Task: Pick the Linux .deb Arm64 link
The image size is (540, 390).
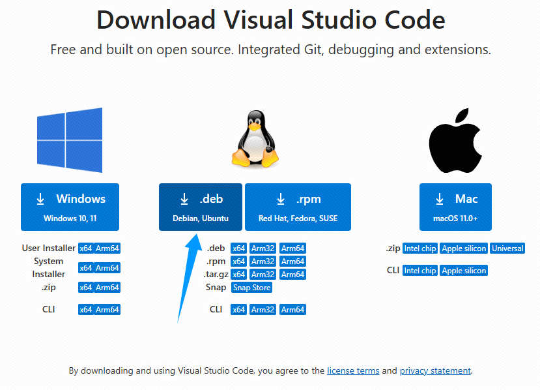Action: tap(292, 248)
